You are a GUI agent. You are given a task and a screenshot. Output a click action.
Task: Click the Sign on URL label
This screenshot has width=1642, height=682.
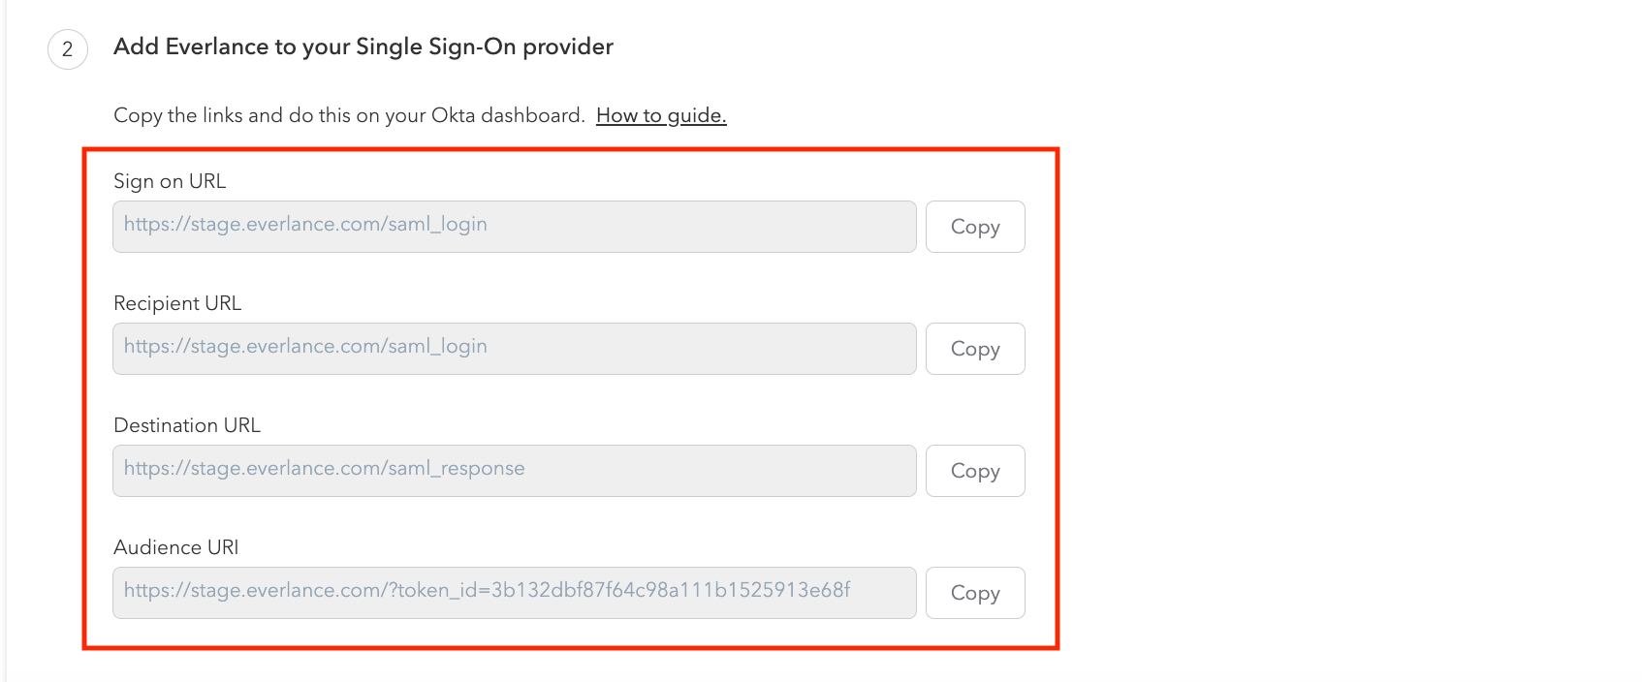[170, 181]
